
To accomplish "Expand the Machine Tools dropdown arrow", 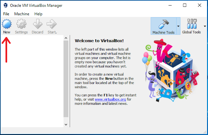I will point(178,26).
